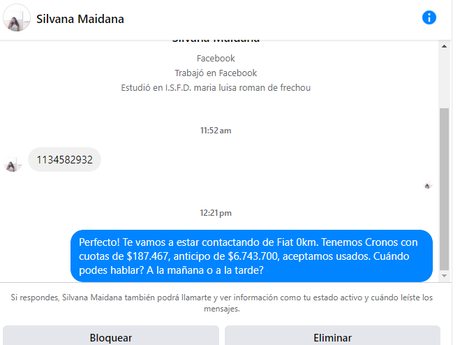Open conversation info via blue info icon
The image size is (460, 345).
pyautogui.click(x=429, y=17)
